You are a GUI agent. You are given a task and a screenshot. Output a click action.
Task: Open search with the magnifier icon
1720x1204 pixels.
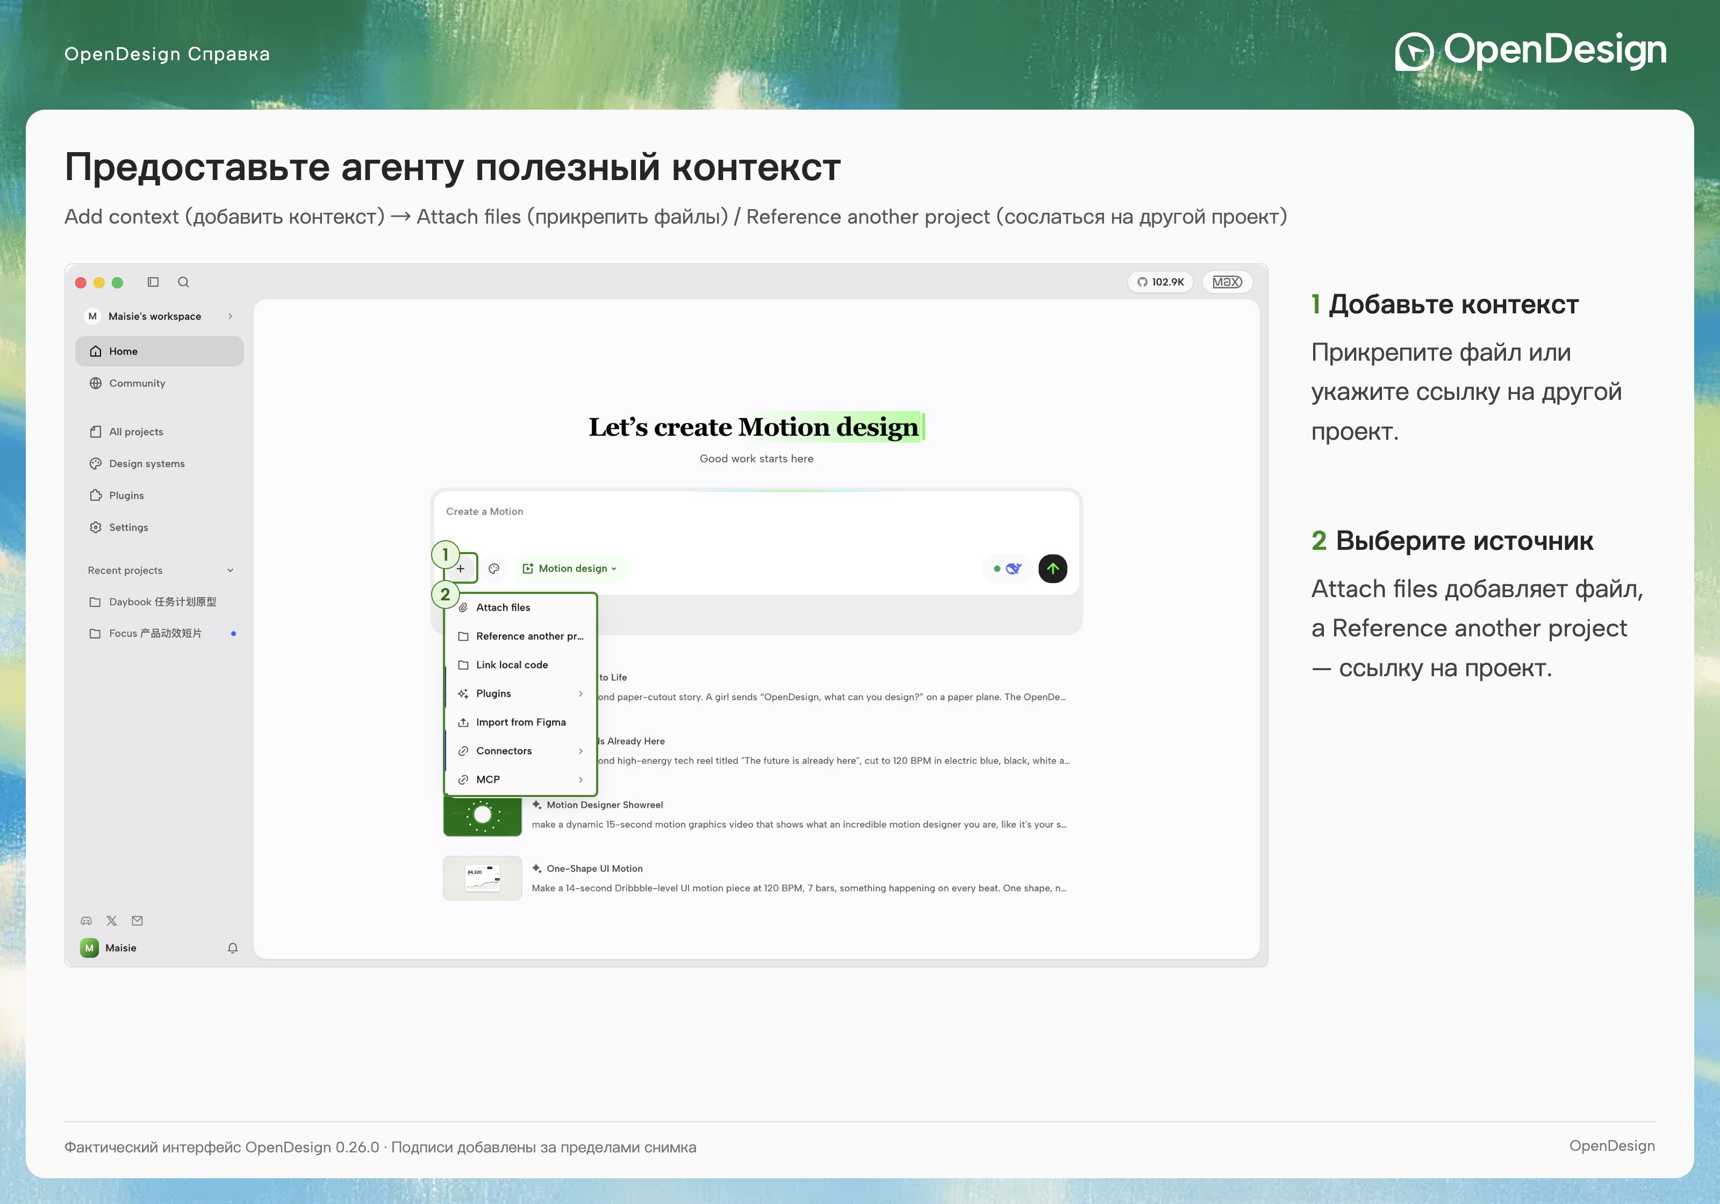(x=183, y=282)
